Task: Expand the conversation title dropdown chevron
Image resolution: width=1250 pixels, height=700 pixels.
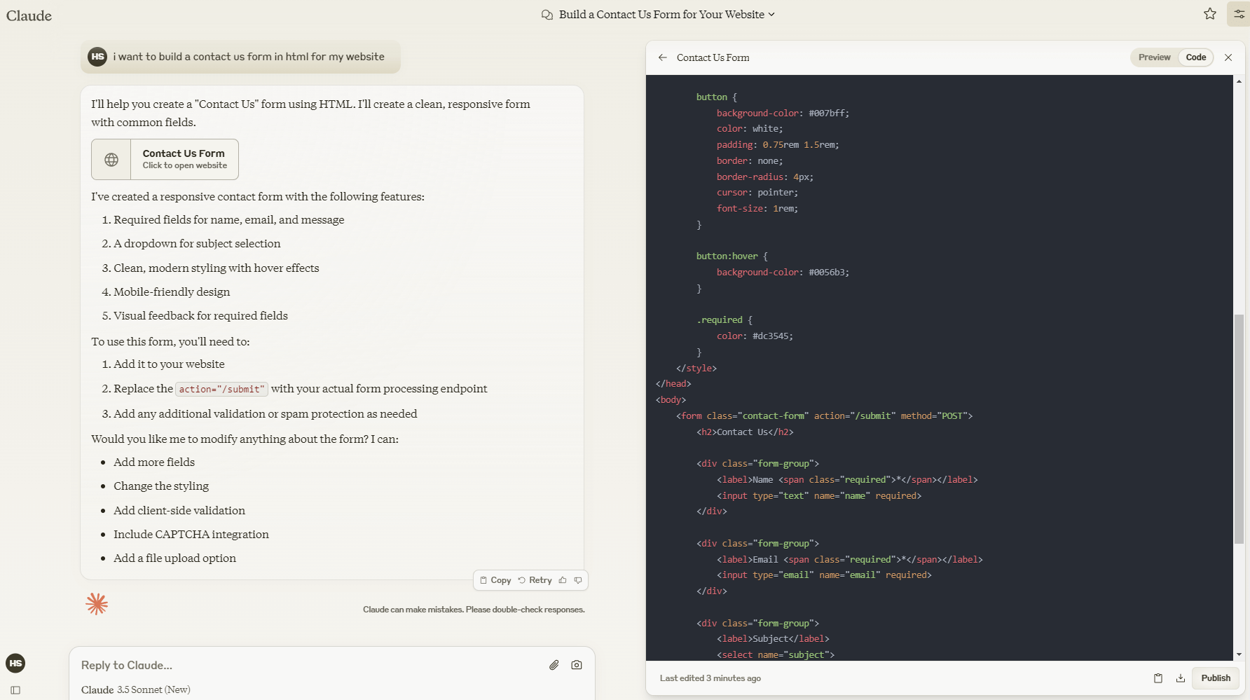Action: pos(771,15)
